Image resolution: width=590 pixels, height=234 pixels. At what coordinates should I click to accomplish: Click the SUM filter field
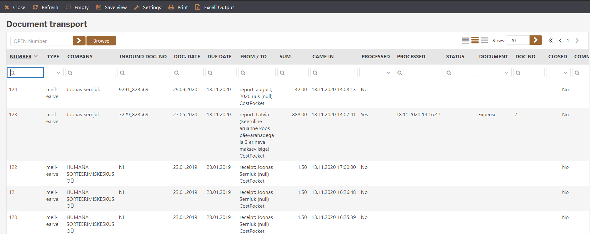click(293, 73)
